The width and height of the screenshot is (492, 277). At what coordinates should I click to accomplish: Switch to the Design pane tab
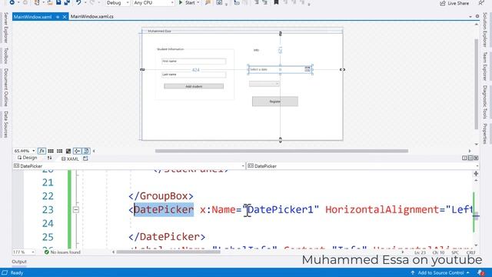point(28,158)
